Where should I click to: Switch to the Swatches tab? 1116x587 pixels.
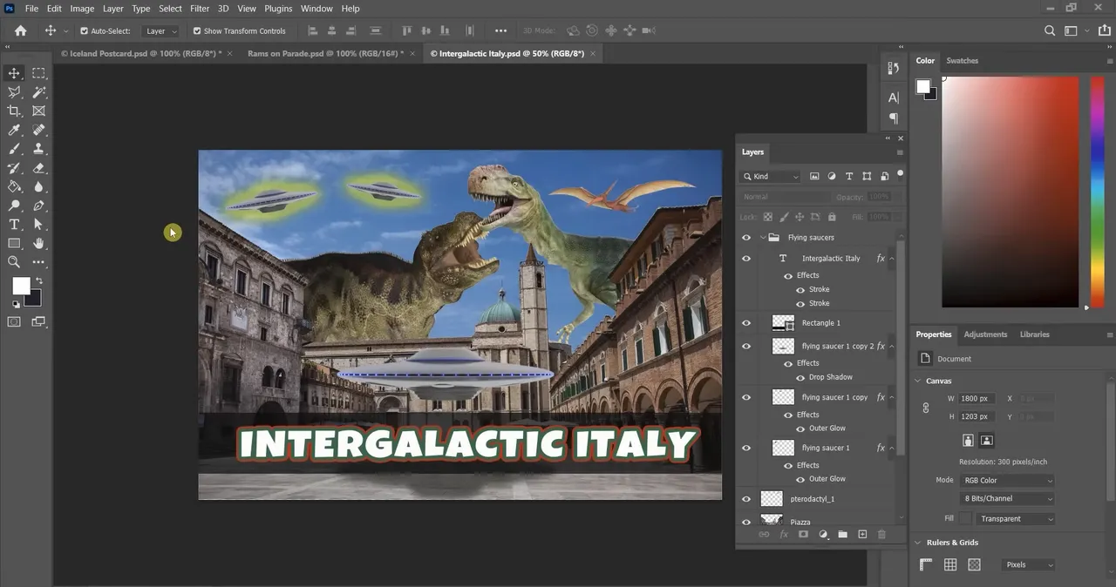coord(962,61)
